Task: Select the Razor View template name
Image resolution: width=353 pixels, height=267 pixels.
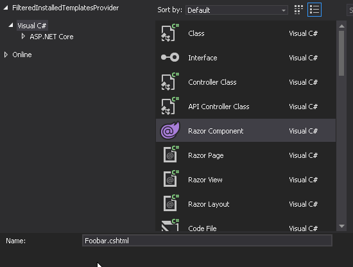Action: [x=205, y=180]
